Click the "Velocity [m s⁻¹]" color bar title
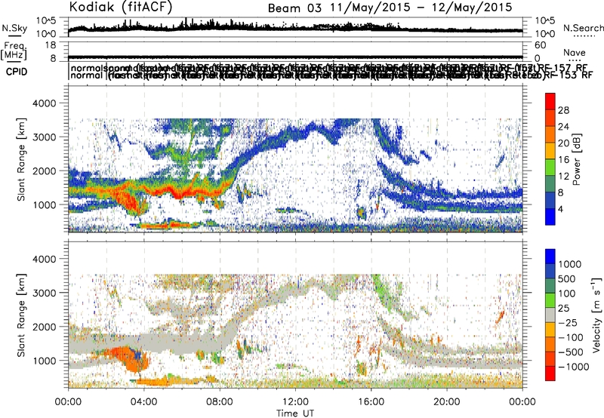604x418 pixels. click(x=596, y=315)
